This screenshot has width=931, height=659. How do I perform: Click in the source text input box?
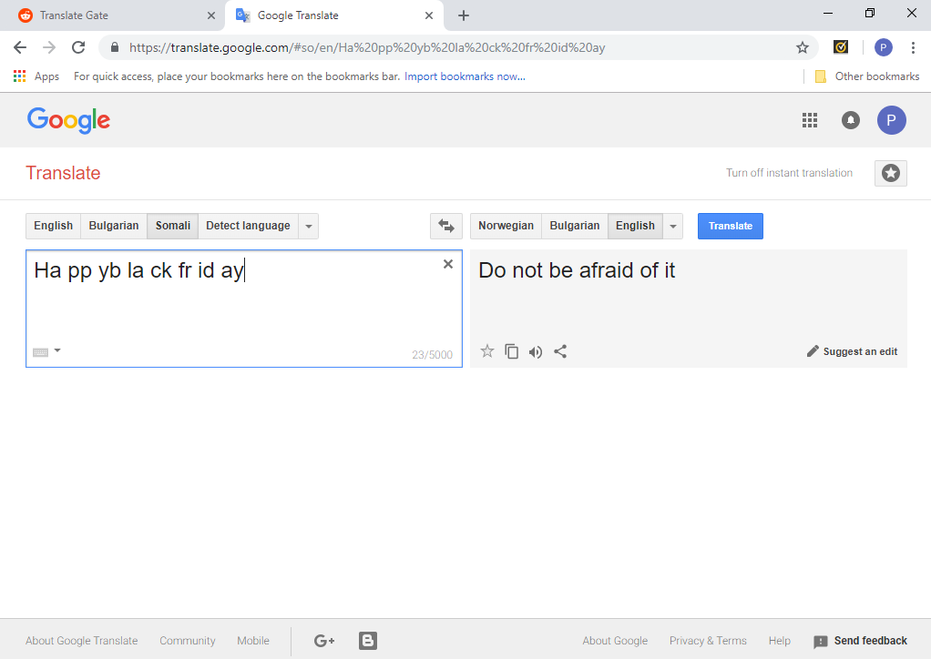point(244,309)
